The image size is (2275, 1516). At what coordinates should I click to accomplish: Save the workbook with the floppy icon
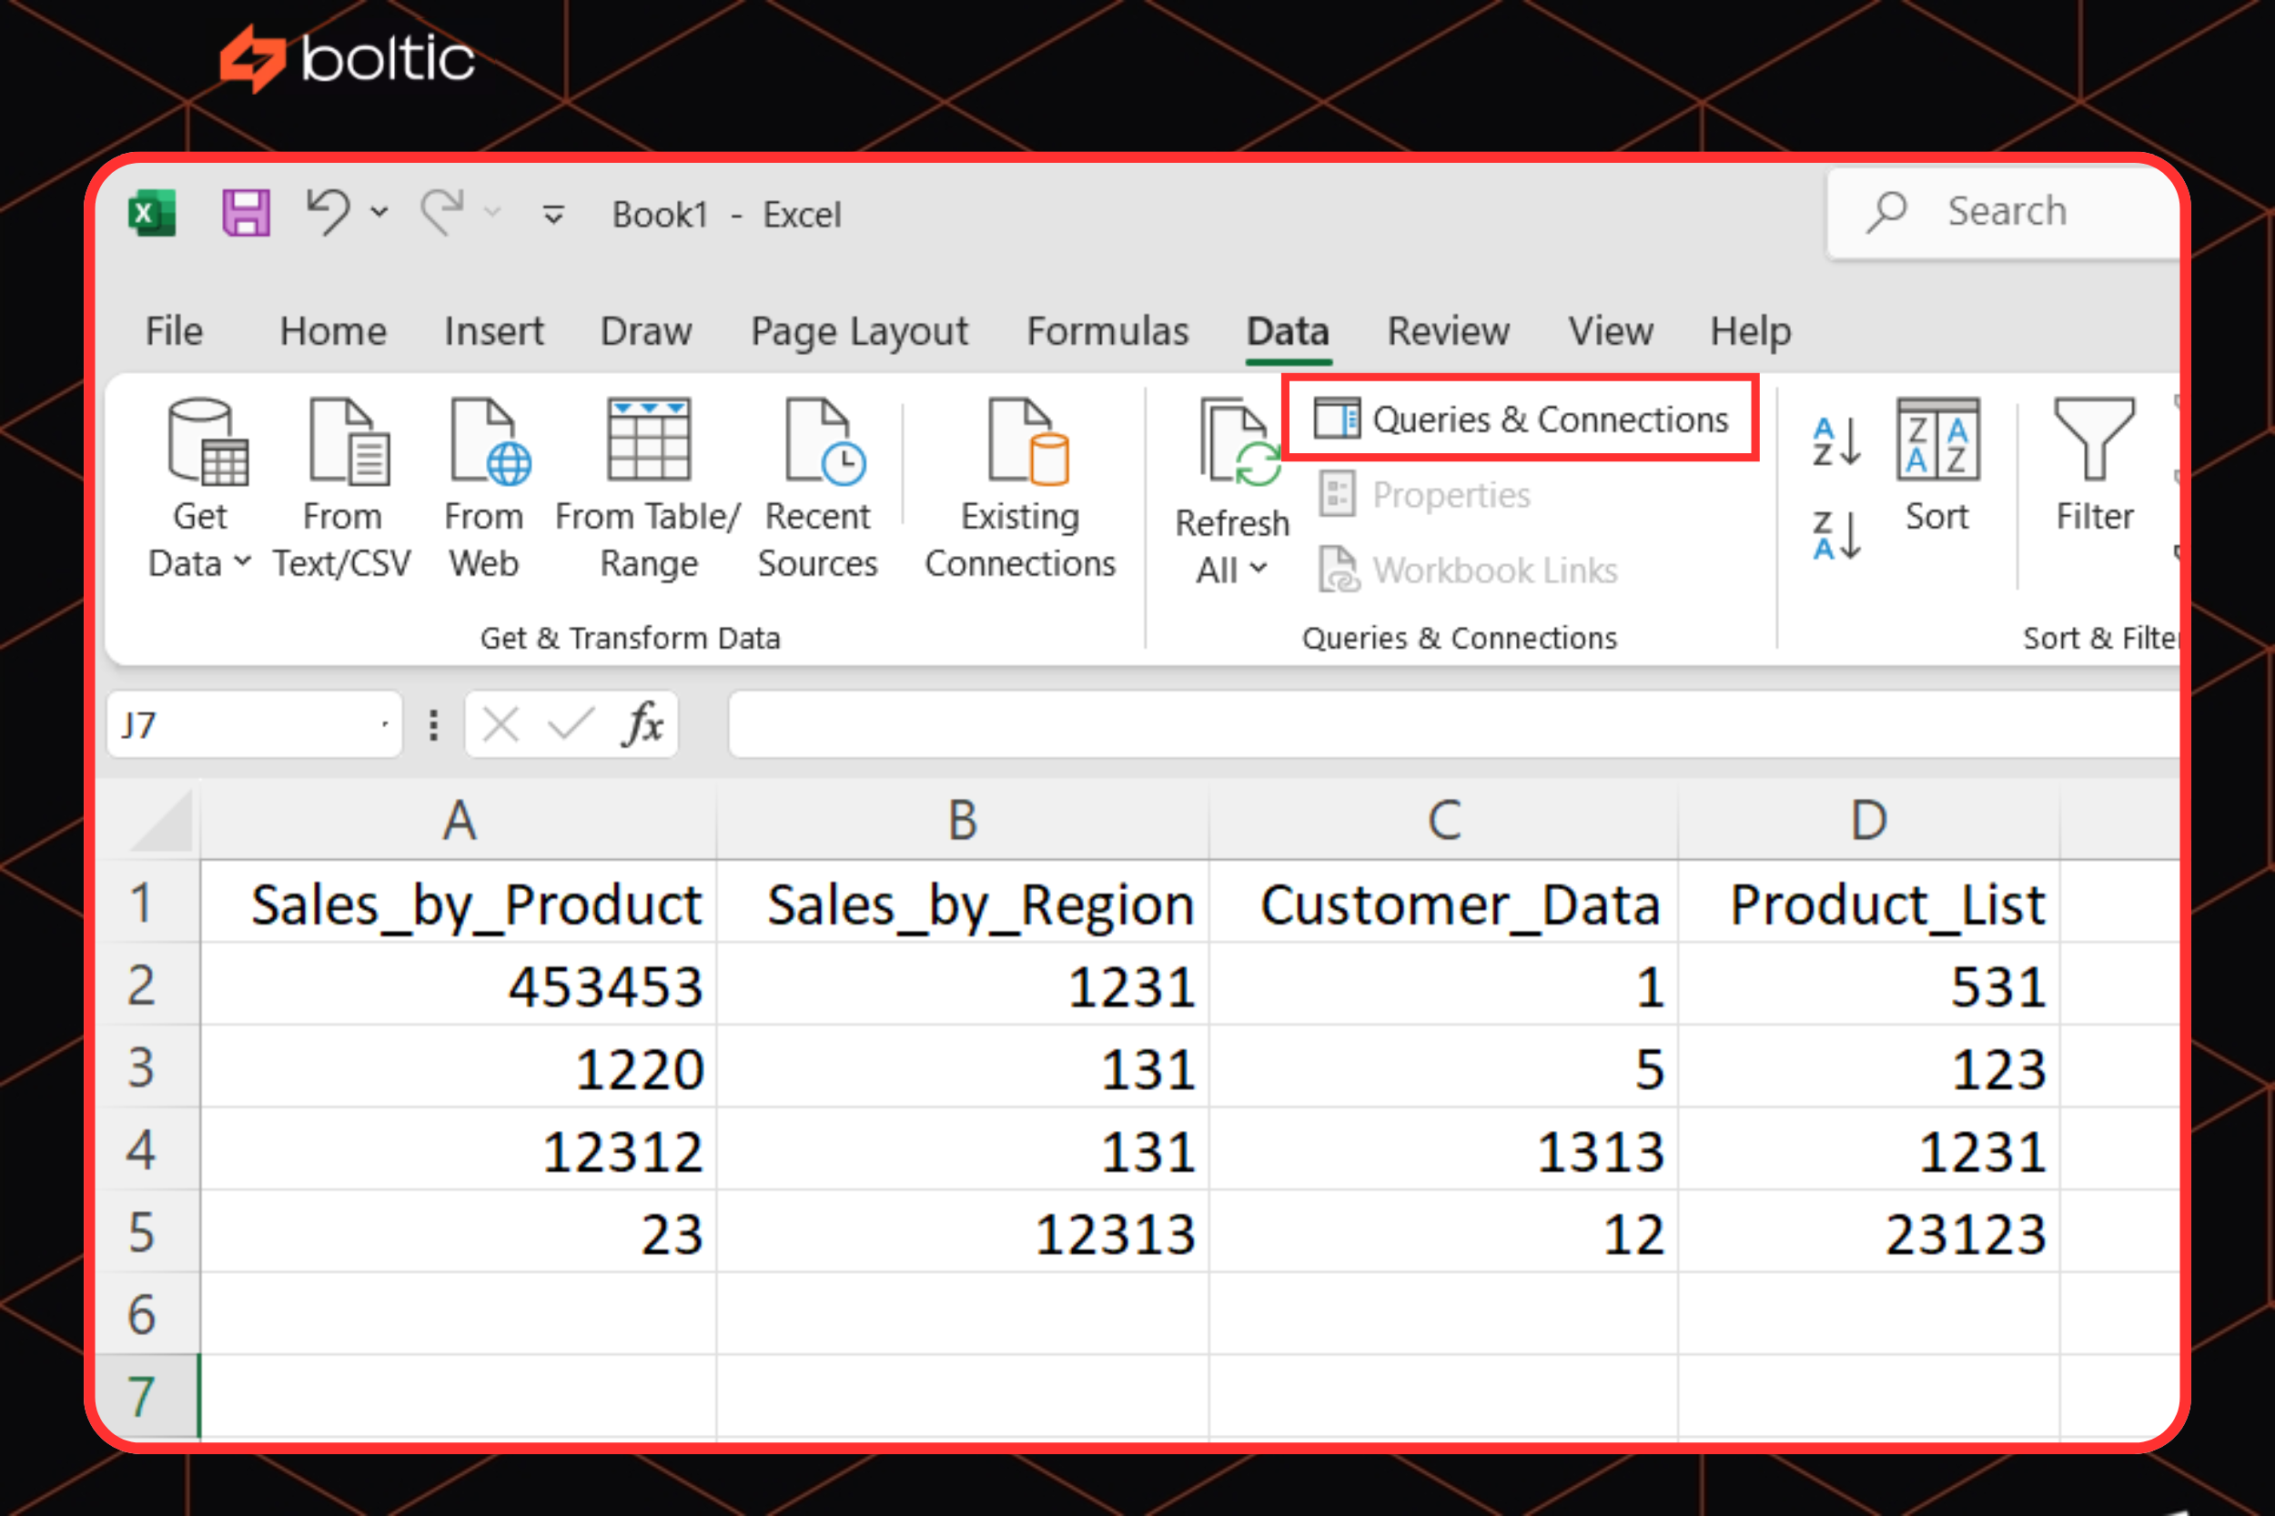246,213
